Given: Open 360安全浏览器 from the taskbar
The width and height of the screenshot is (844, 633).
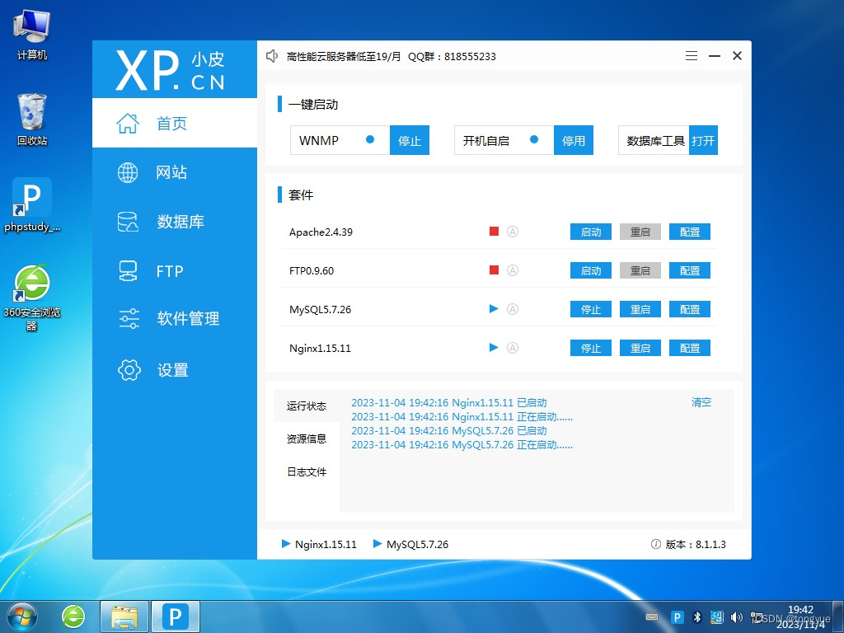Looking at the screenshot, I should coord(73,616).
